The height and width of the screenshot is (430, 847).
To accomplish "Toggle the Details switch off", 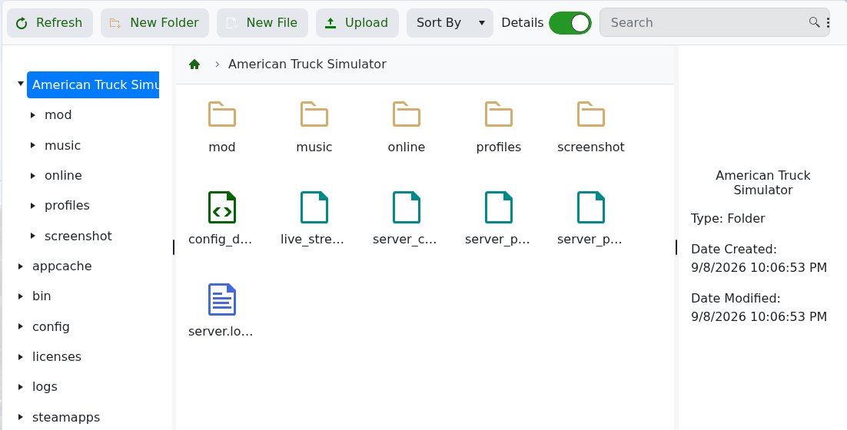I will (x=570, y=23).
